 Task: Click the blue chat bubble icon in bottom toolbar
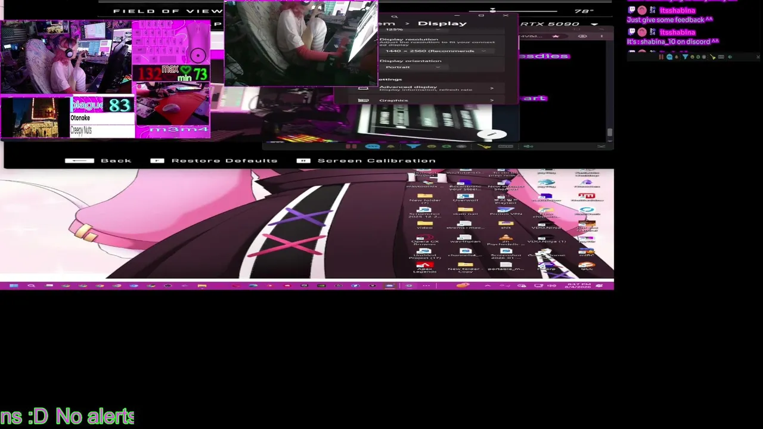point(373,147)
